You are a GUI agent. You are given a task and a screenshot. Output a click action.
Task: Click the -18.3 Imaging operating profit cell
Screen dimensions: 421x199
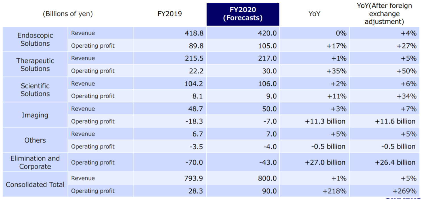point(170,121)
